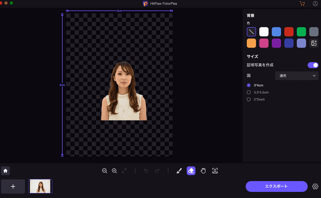Click the zoom out magnifier icon
The height and width of the screenshot is (198, 321).
click(105, 171)
